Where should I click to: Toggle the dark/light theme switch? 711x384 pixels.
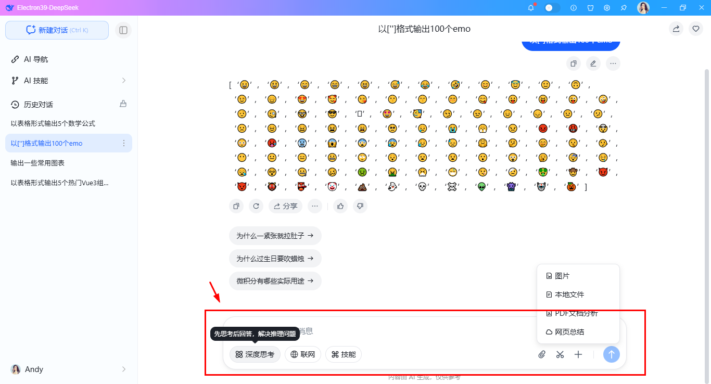click(552, 8)
